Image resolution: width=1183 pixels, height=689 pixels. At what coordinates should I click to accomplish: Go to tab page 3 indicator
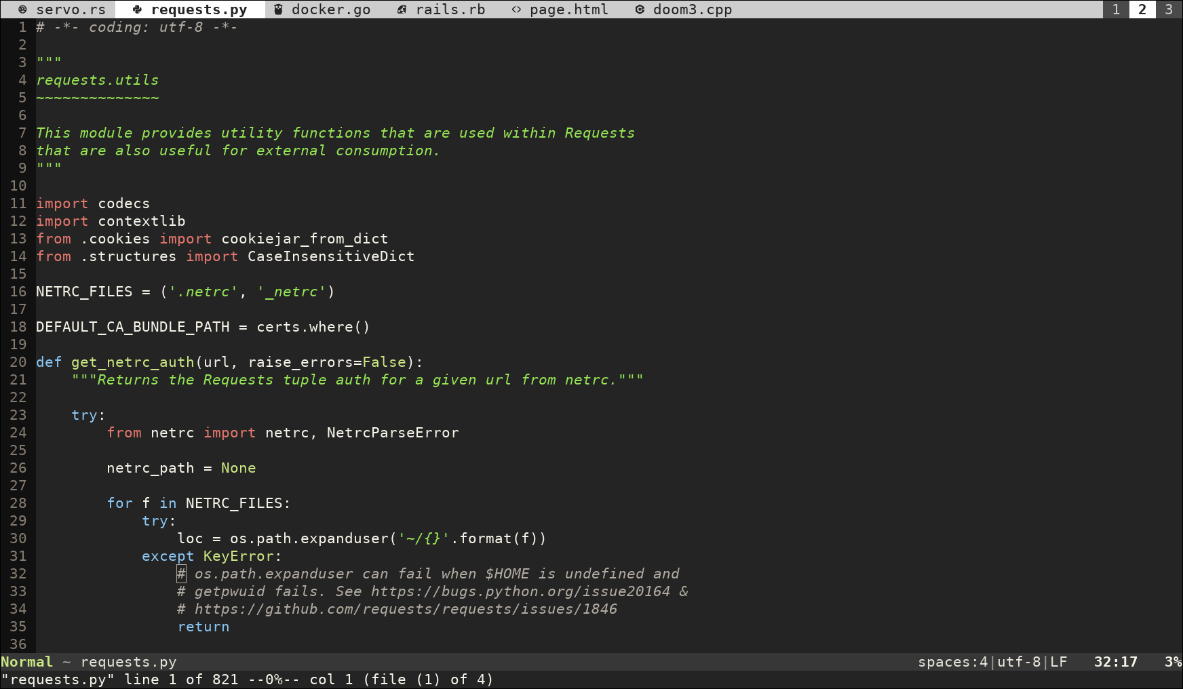[1169, 9]
